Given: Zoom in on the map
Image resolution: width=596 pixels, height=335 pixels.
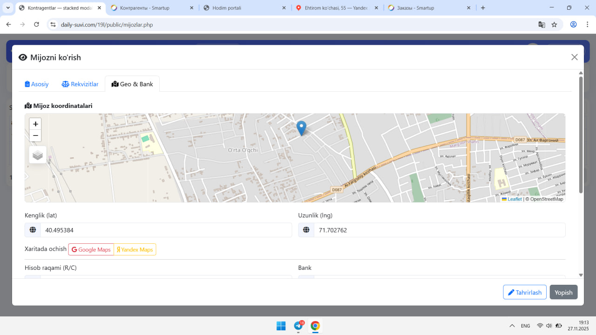Looking at the screenshot, I should click(x=35, y=124).
